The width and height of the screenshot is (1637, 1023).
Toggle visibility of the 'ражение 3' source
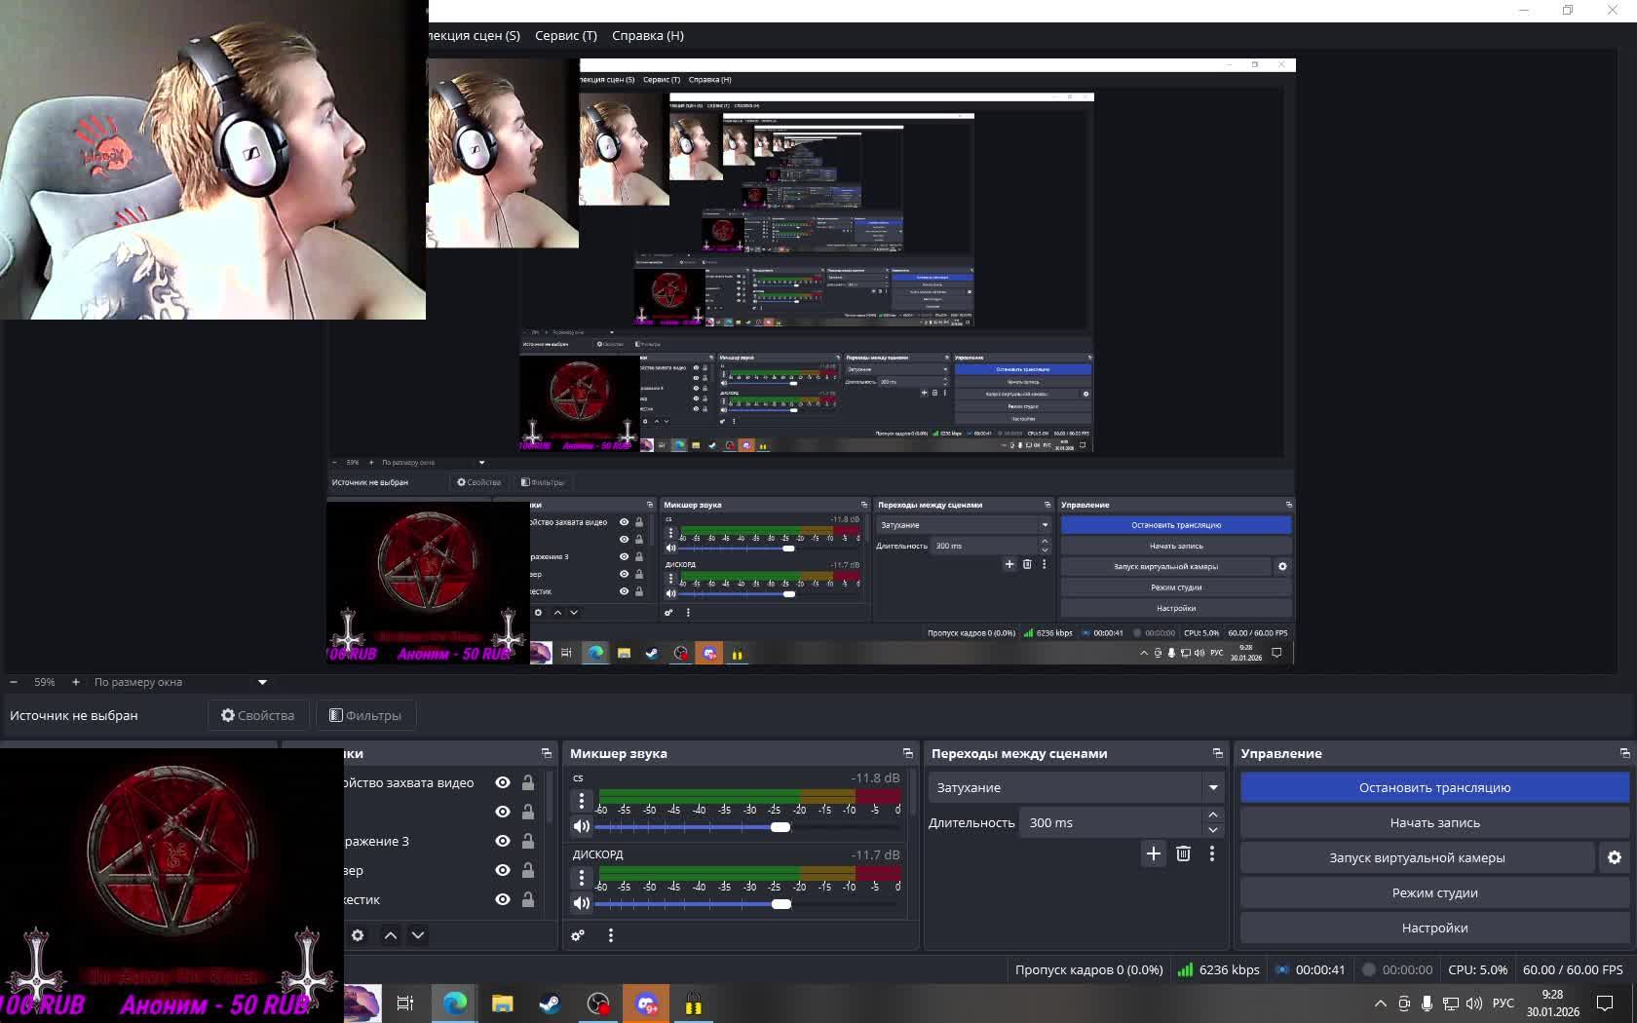503,841
